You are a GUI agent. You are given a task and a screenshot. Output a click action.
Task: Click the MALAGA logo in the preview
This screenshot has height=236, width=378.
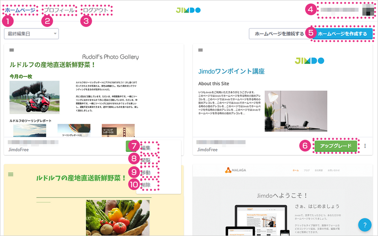click(235, 170)
